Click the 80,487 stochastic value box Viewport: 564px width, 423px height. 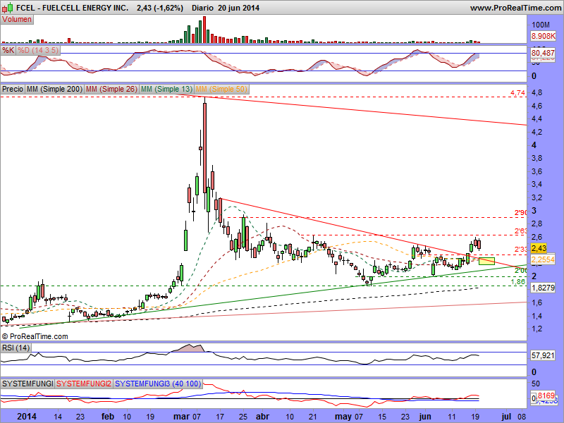pyautogui.click(x=543, y=54)
